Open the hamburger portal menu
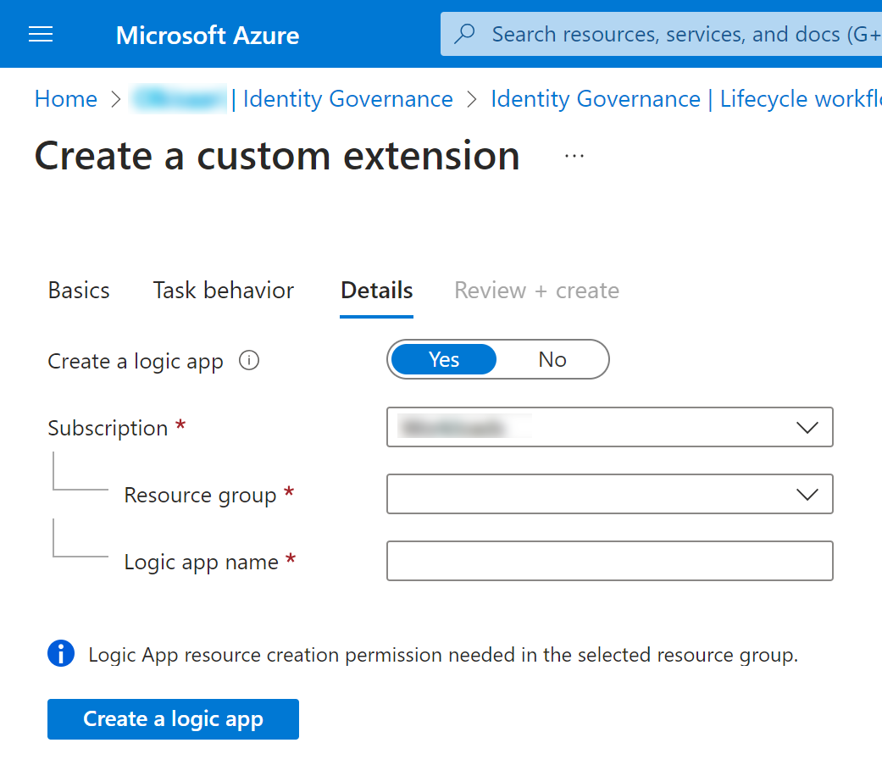The height and width of the screenshot is (765, 882). [41, 35]
